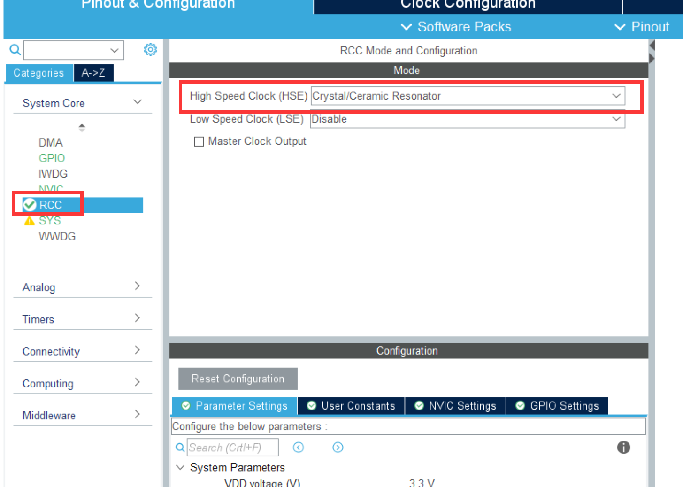The height and width of the screenshot is (487, 683).
Task: Click the Search (Crtl+F) parameter field
Action: point(233,448)
